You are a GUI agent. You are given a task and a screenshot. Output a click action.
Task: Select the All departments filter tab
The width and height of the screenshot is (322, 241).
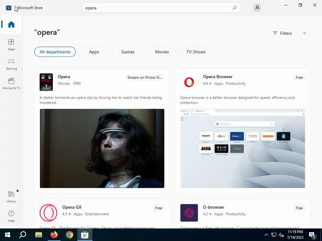coord(55,52)
